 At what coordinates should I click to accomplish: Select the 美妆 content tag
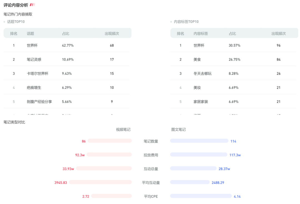click(x=197, y=88)
